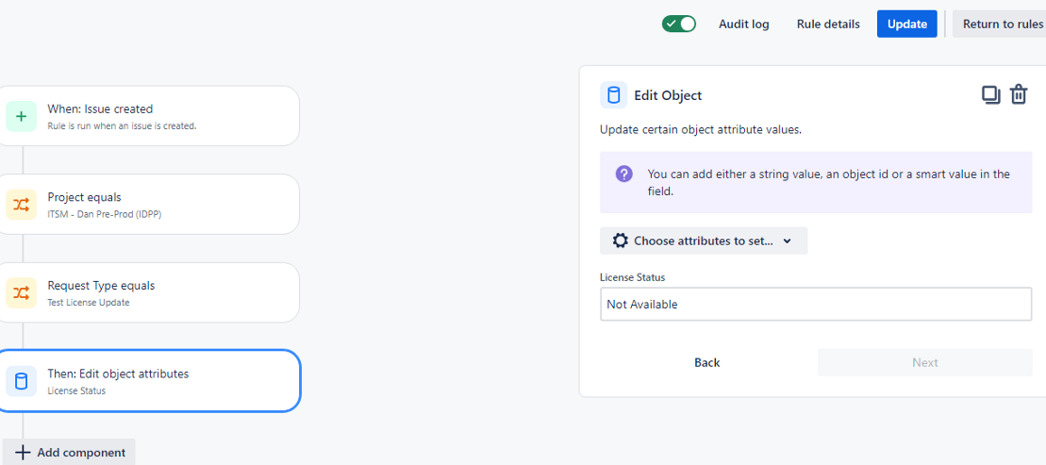
Task: Click the Request Type equals shuffle icon
Action: tap(22, 293)
